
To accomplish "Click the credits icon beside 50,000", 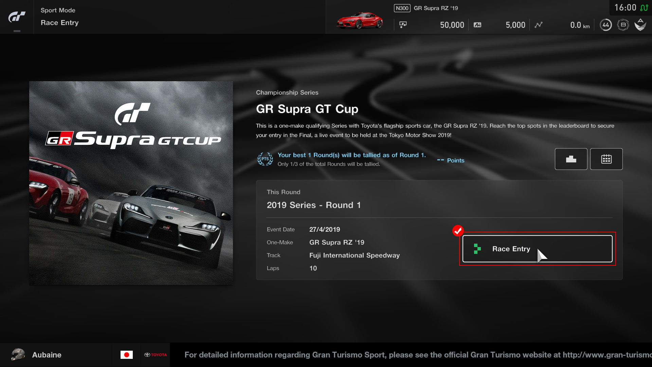I will 403,25.
